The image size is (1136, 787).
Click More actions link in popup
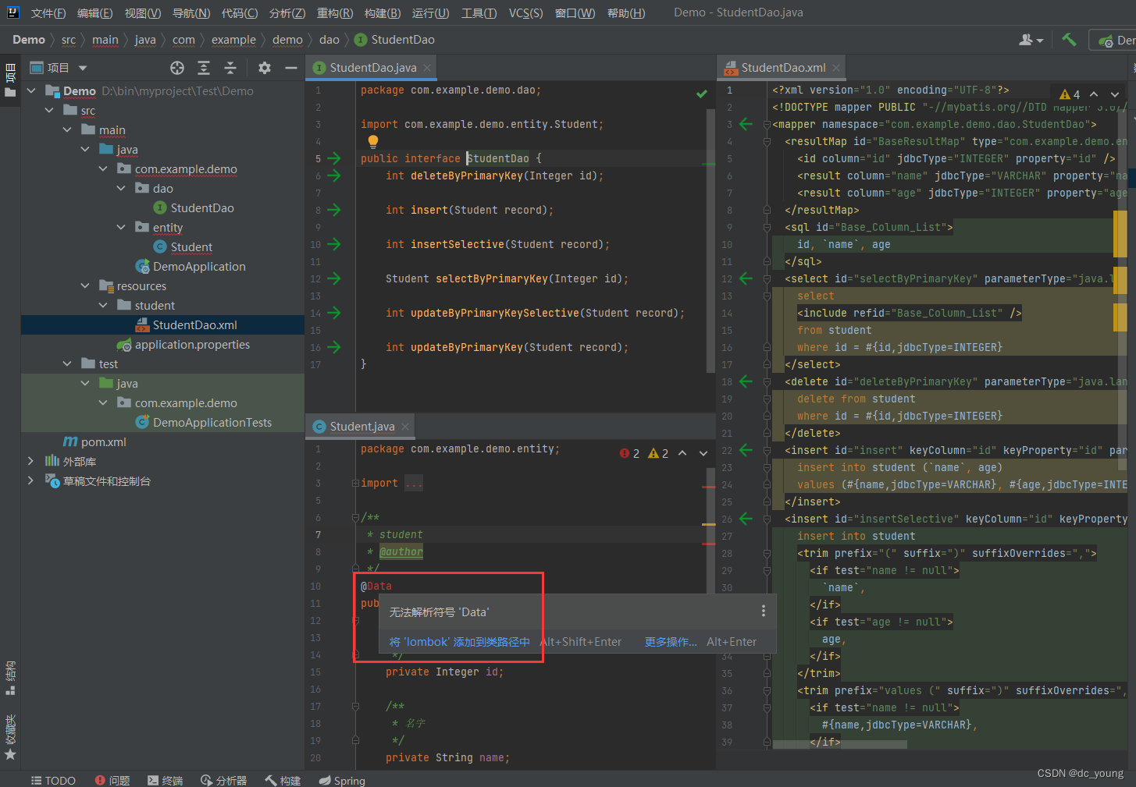(x=671, y=642)
